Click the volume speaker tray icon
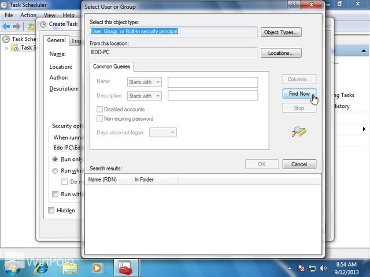370x277 pixels. (x=323, y=268)
